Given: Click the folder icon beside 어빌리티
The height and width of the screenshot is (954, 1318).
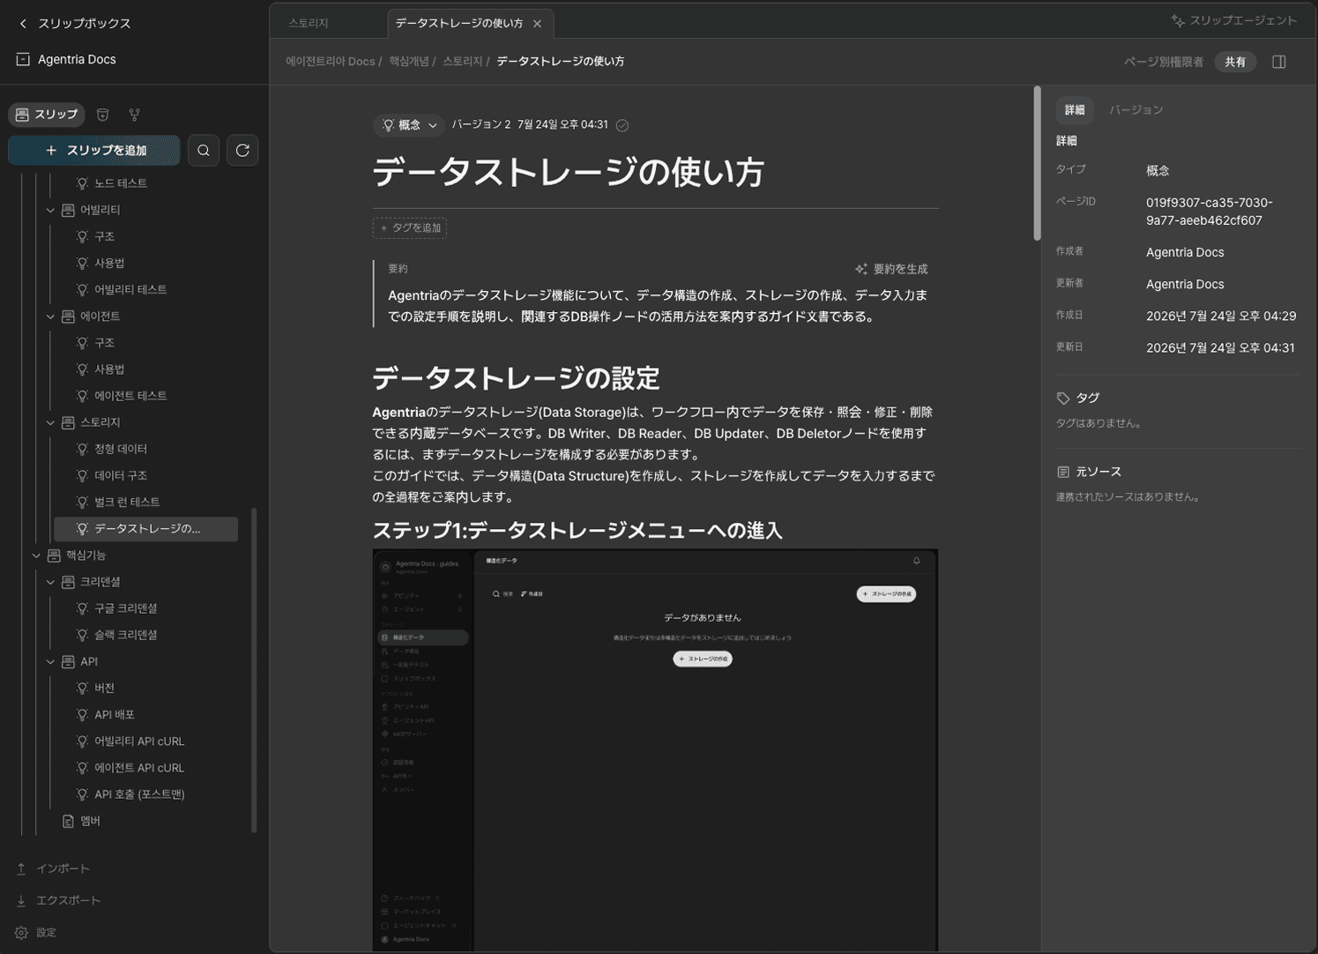Looking at the screenshot, I should [x=68, y=210].
